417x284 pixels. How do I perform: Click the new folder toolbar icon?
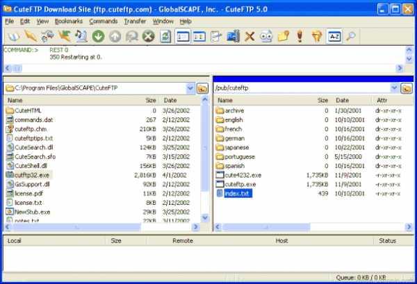pyautogui.click(x=283, y=36)
